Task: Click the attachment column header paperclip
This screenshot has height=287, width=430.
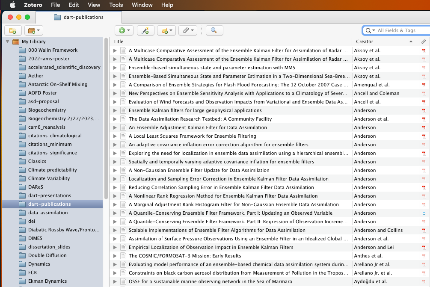Action: coord(423,41)
